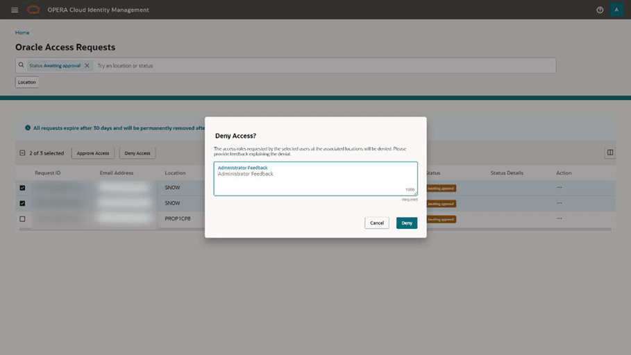Click the Deny Access button
Screen dimensions: 631x355
(x=137, y=153)
